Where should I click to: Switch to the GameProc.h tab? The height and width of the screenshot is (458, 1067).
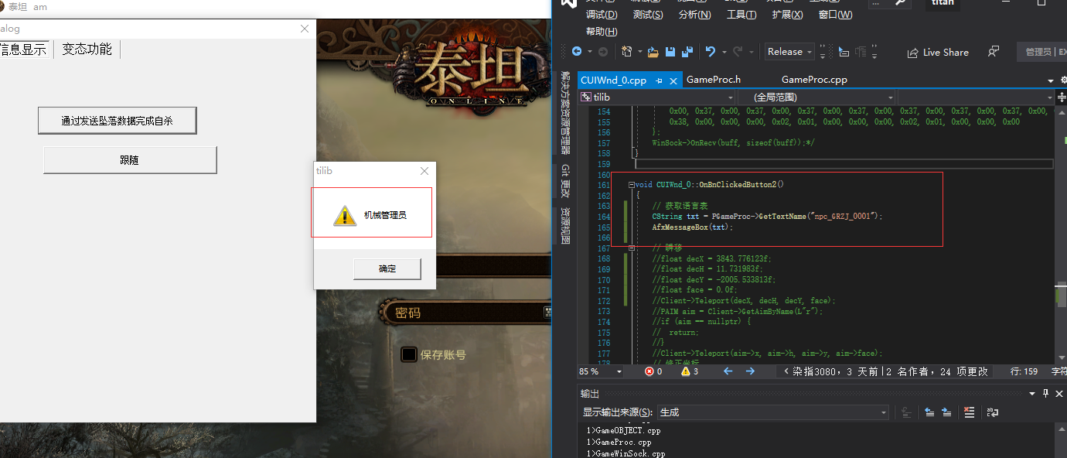714,80
